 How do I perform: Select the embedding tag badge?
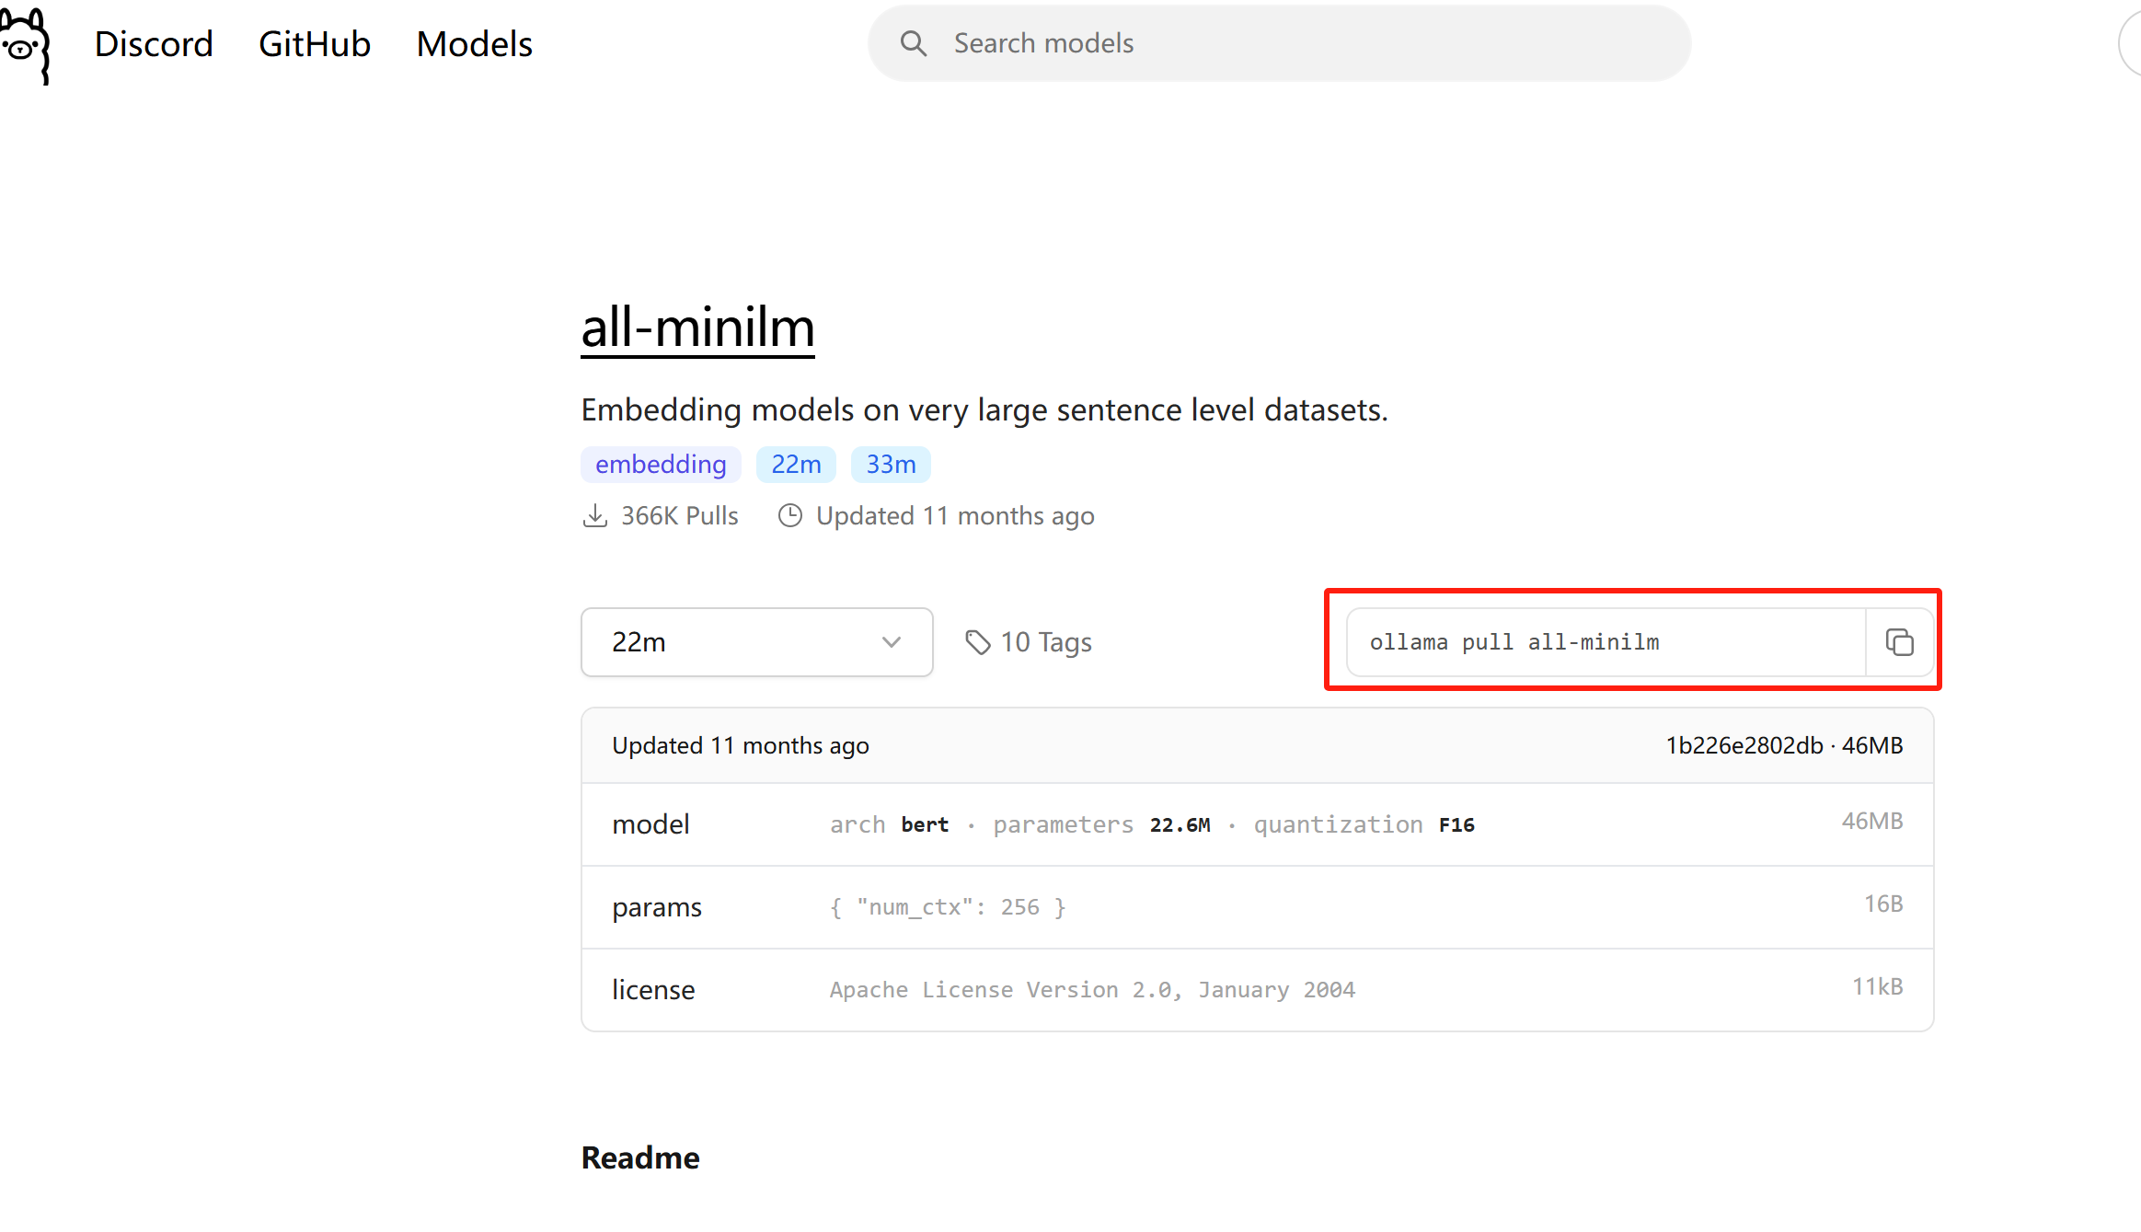click(x=661, y=465)
